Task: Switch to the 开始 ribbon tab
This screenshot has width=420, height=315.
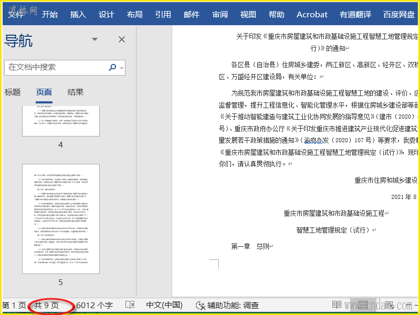Action: point(49,15)
